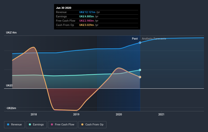Viewport: 208px width, 132px height.
Task: Click the Analysts Forecasts label
Action: (x=154, y=39)
